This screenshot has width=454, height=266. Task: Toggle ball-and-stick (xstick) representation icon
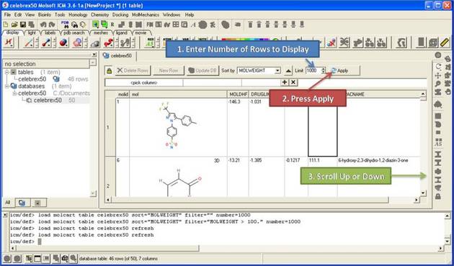tap(46, 42)
